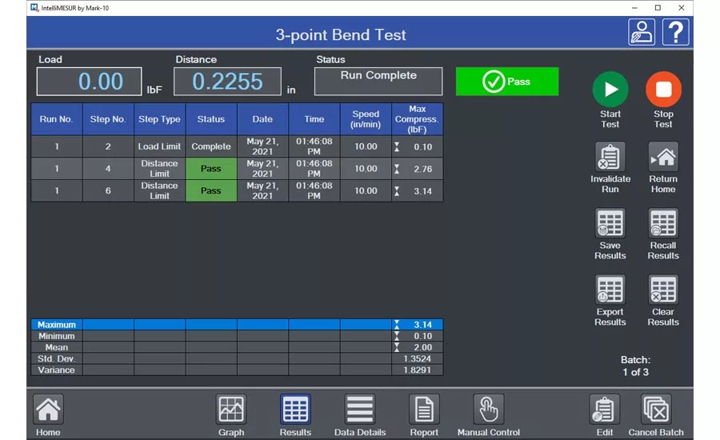Click the Load readout showing 0.00
This screenshot has width=720, height=440.
[89, 82]
